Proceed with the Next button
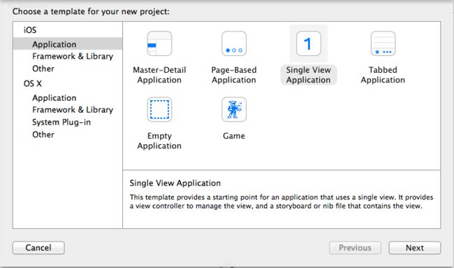 click(415, 248)
